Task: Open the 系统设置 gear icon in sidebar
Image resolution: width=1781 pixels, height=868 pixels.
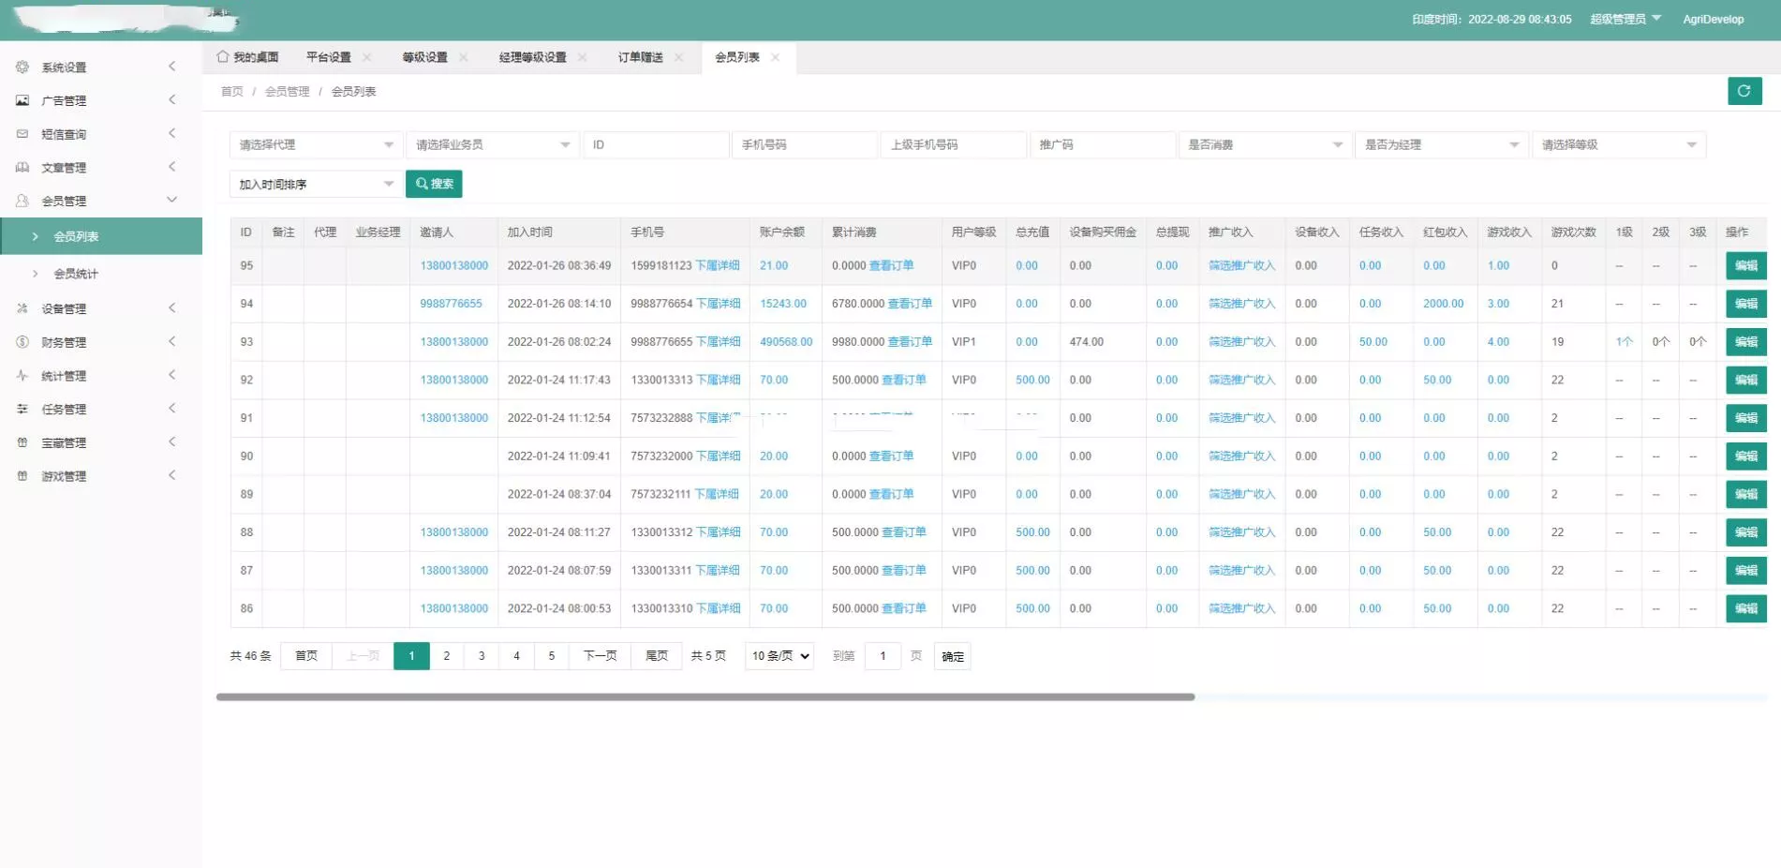Action: [22, 67]
